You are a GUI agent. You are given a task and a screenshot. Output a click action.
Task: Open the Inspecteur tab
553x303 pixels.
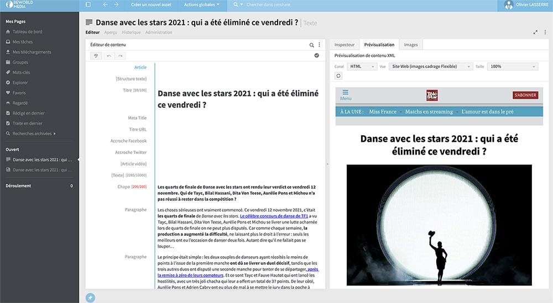click(345, 45)
